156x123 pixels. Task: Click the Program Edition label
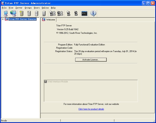[x=65, y=44]
